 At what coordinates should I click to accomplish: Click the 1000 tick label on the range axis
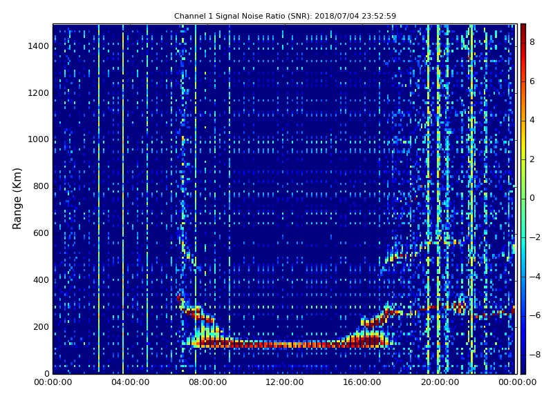[39, 139]
